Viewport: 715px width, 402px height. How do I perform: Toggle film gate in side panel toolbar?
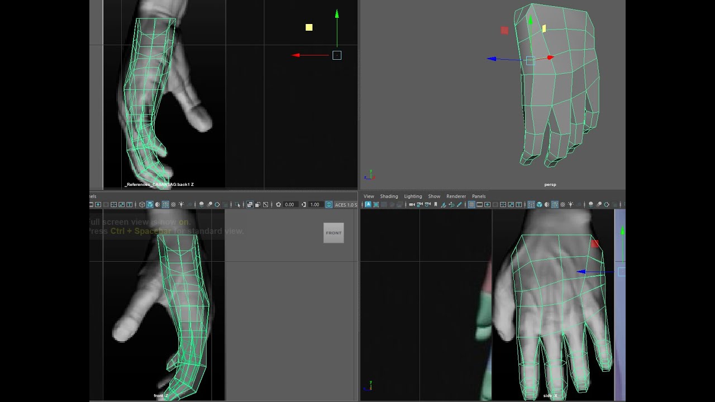coord(479,204)
